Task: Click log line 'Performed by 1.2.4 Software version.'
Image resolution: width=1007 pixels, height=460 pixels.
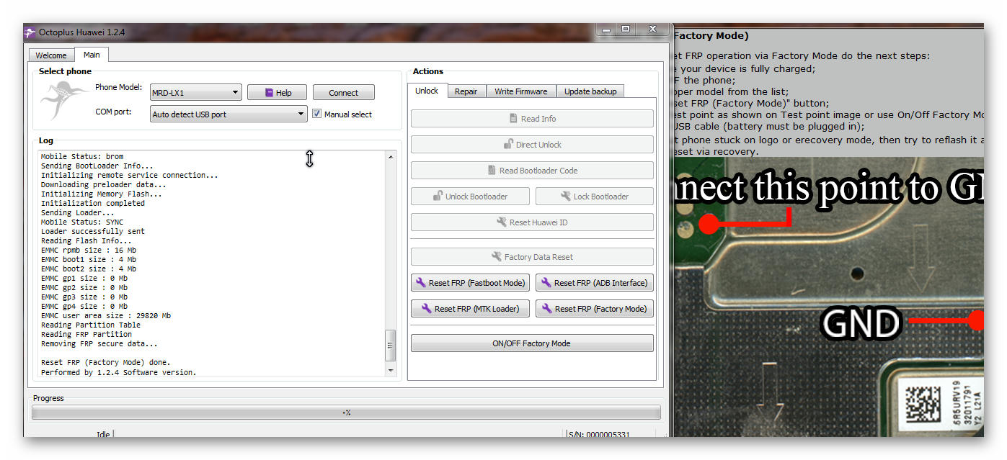Action: pos(119,373)
